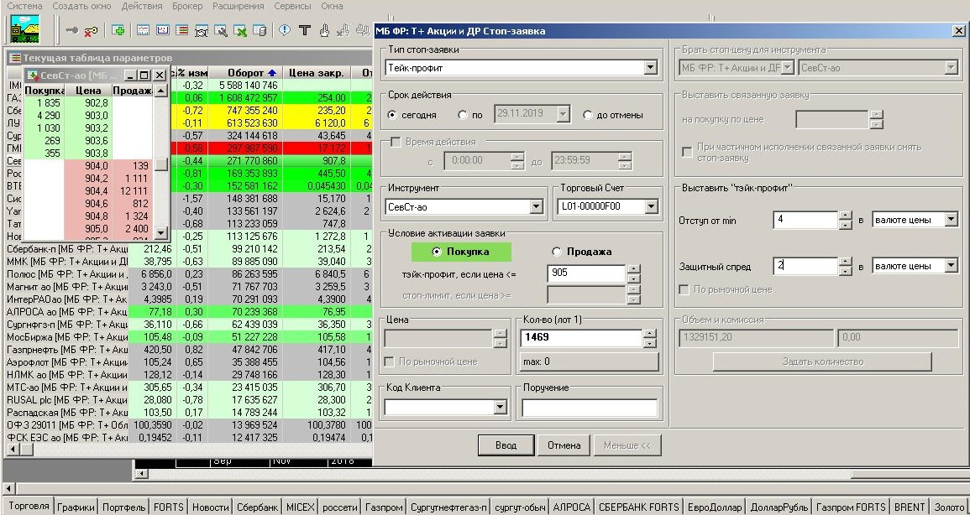Open the Брокер menu
Image resolution: width=970 pixels, height=515 pixels.
(x=187, y=6)
